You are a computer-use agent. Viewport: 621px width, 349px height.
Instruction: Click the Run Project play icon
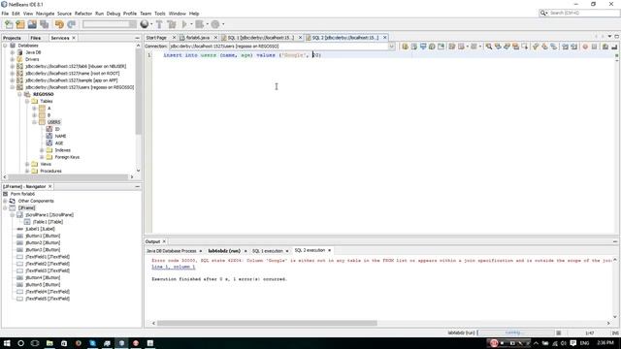pyautogui.click(x=184, y=24)
